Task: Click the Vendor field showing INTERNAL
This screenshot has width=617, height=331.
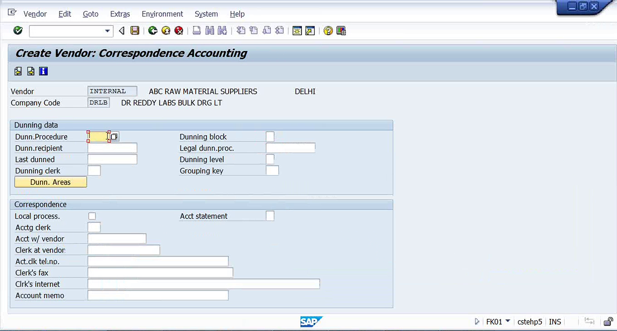Action: point(112,91)
